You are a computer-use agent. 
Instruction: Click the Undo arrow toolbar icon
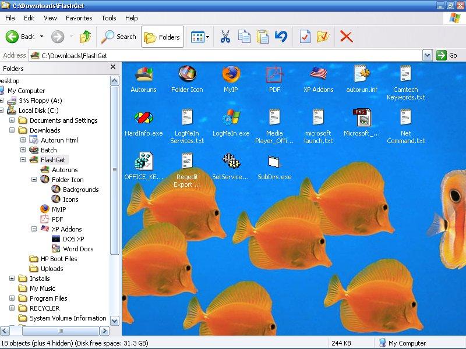click(281, 37)
